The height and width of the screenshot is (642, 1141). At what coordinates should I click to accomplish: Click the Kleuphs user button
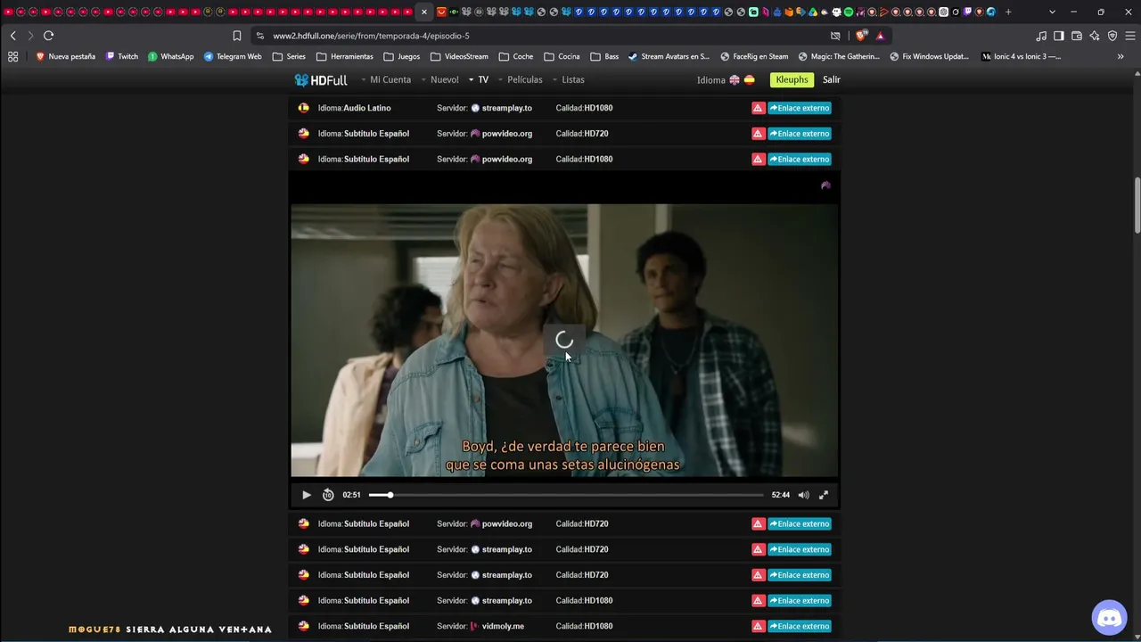click(792, 80)
